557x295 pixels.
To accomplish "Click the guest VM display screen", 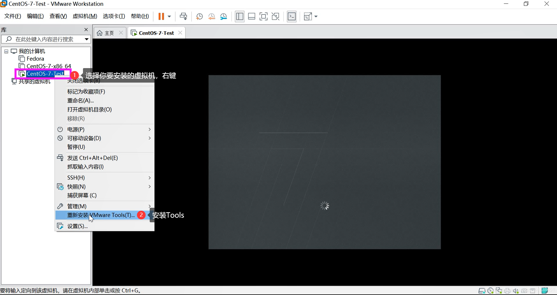I will tap(324, 162).
